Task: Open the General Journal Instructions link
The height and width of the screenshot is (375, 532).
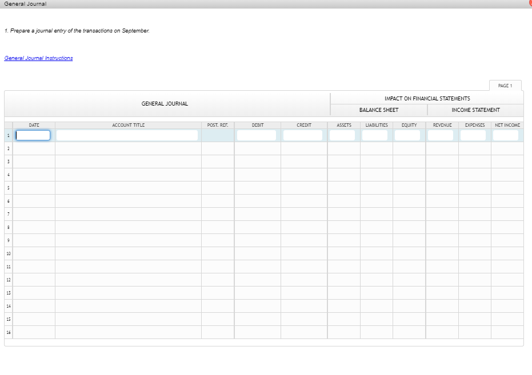Action: 38,58
